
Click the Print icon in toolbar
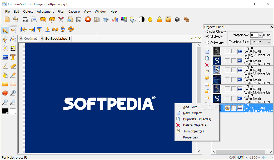[x=34, y=19]
